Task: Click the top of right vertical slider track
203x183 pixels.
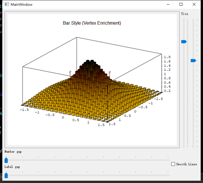Action: [193, 20]
